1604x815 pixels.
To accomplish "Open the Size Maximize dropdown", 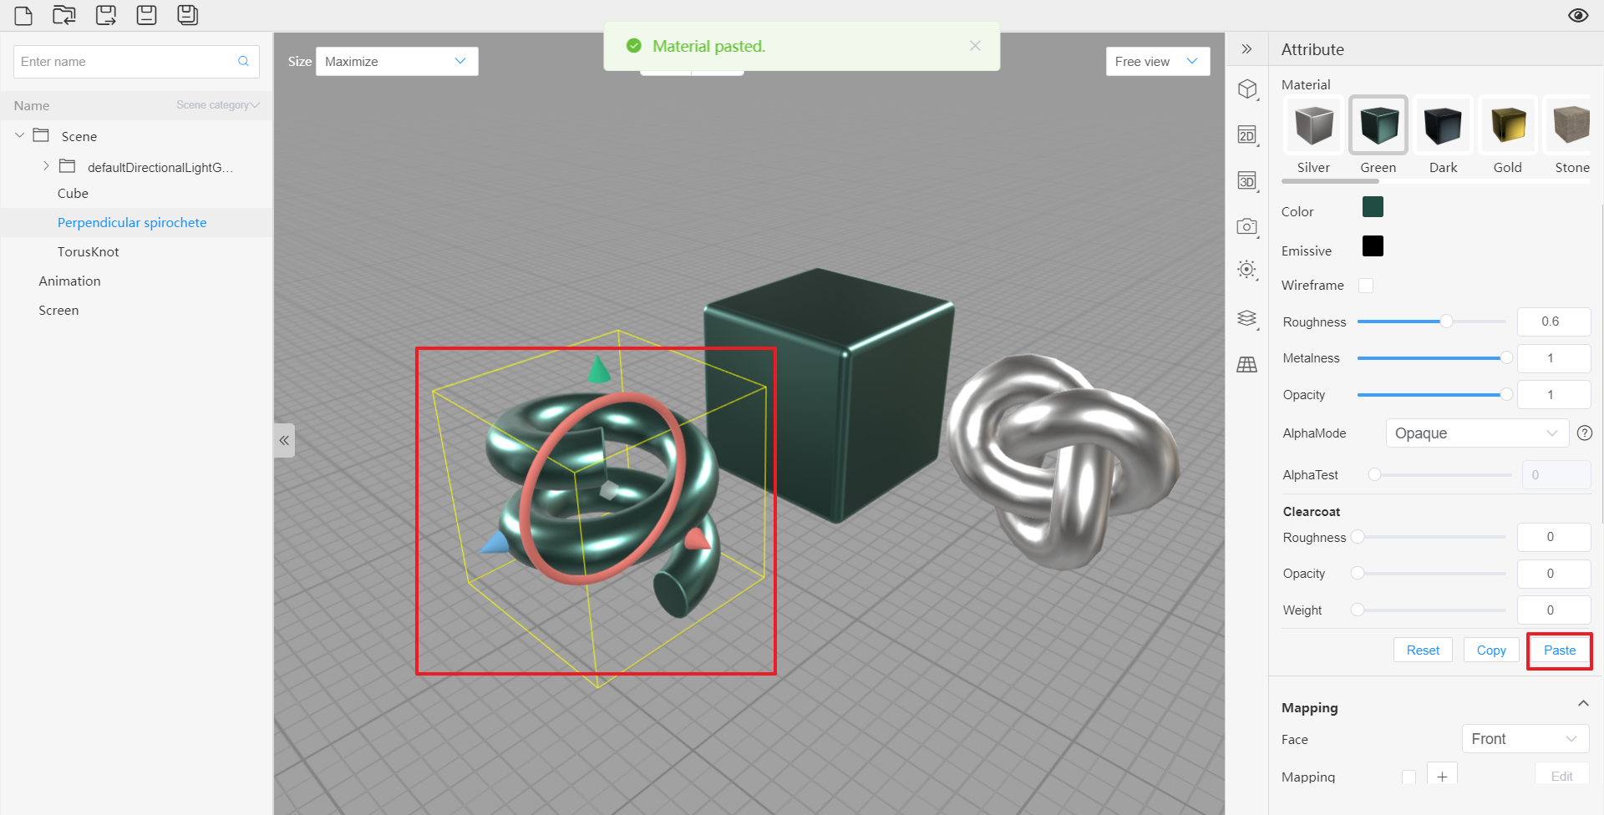I will click(397, 61).
